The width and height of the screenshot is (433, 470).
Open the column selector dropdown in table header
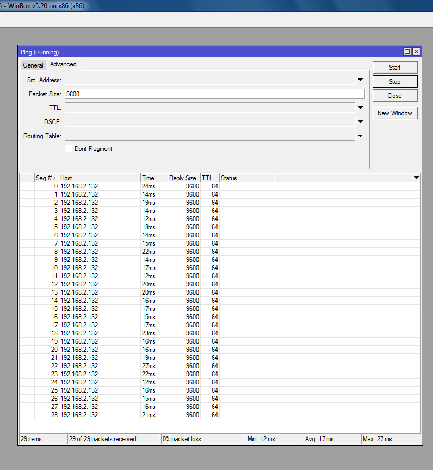416,178
